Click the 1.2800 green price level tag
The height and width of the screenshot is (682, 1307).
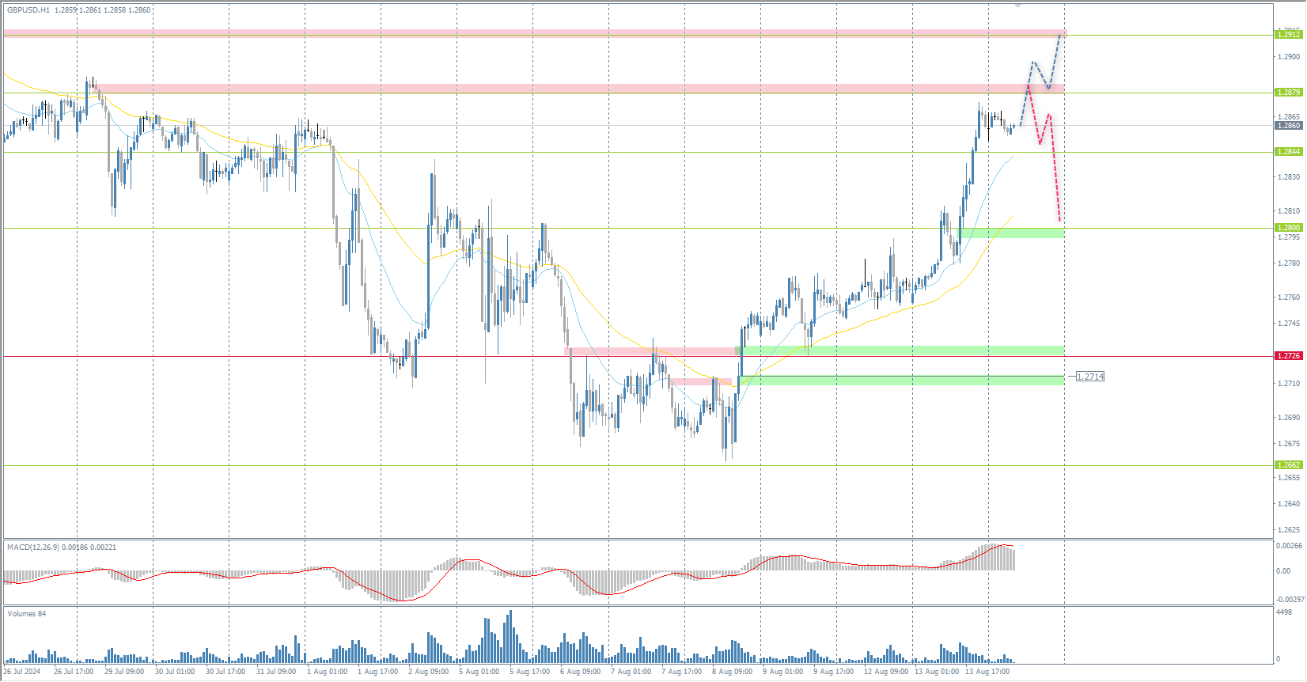point(1289,228)
